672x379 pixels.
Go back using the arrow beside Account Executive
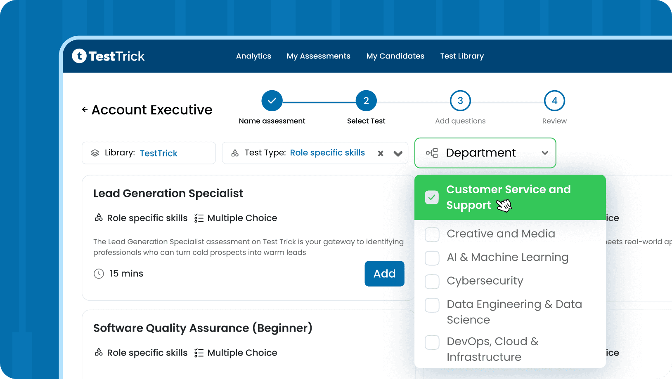[x=85, y=110]
